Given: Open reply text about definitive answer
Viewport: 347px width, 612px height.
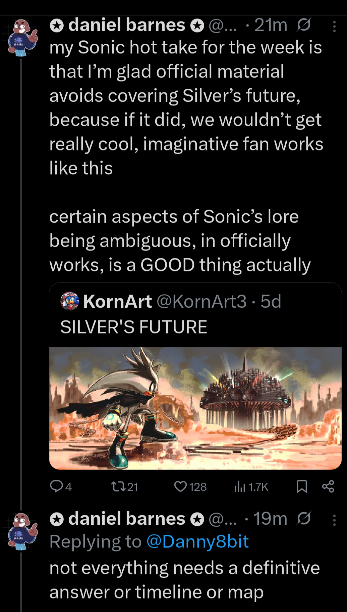Looking at the screenshot, I should click(184, 580).
